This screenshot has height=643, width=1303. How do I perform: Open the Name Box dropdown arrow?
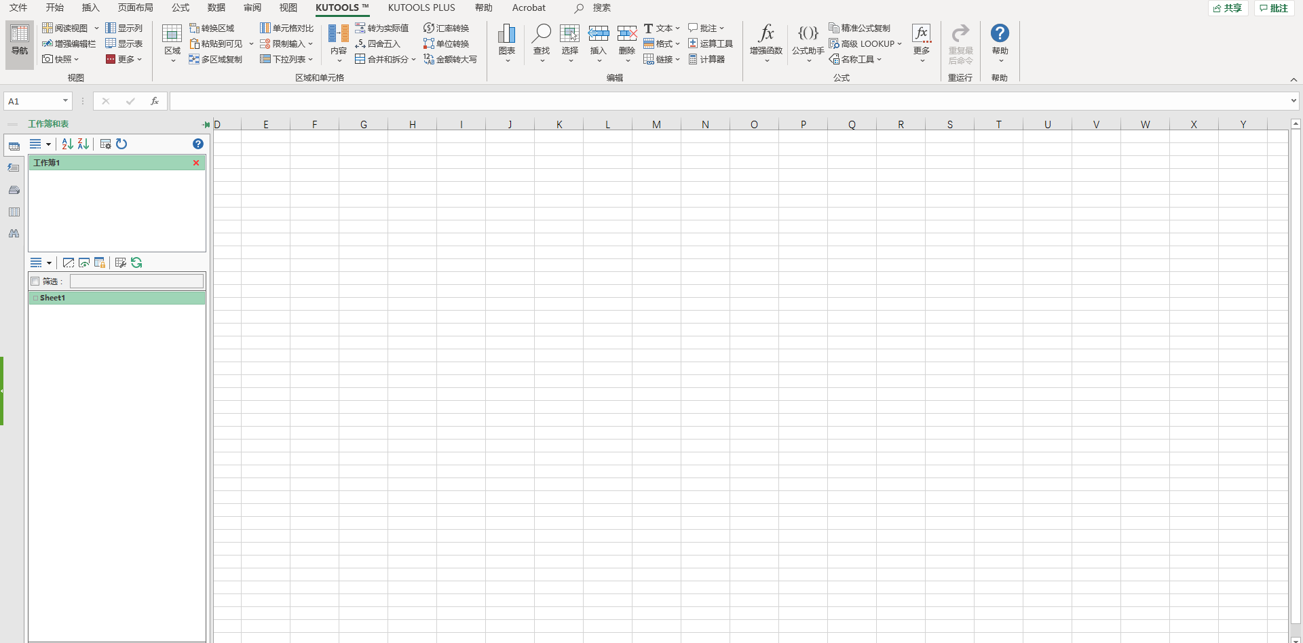pos(66,101)
